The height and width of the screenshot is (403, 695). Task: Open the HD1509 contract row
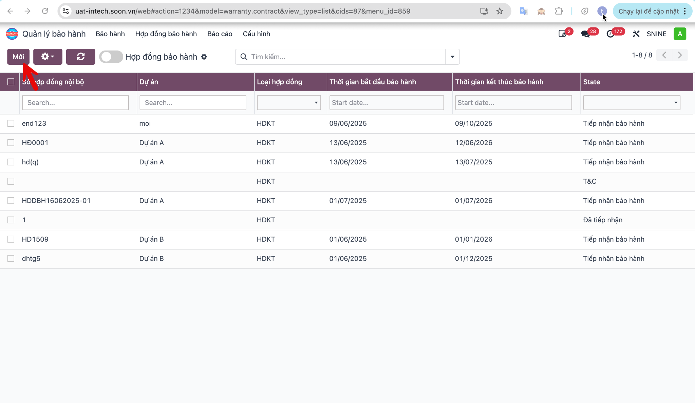pyautogui.click(x=347, y=239)
